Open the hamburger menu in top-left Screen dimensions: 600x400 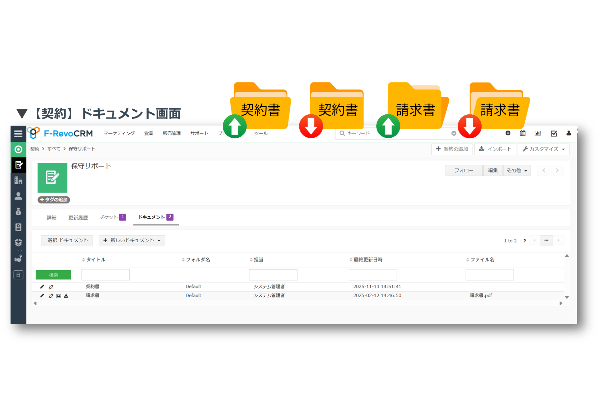18,134
